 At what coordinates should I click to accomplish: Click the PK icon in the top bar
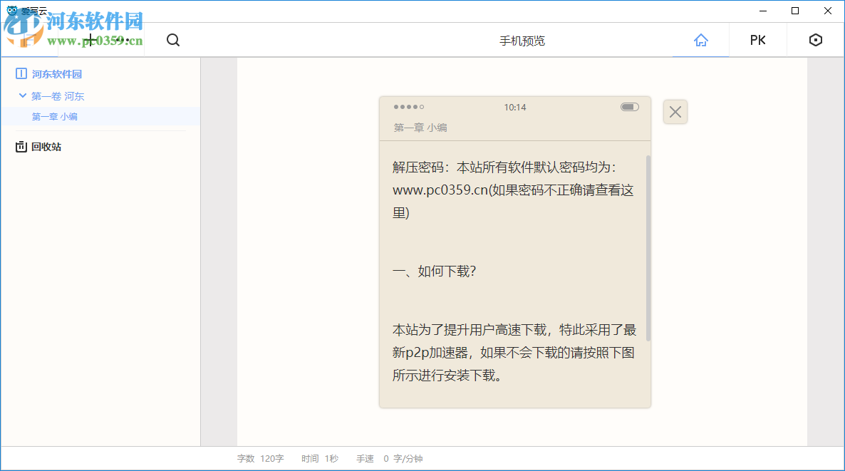(757, 40)
